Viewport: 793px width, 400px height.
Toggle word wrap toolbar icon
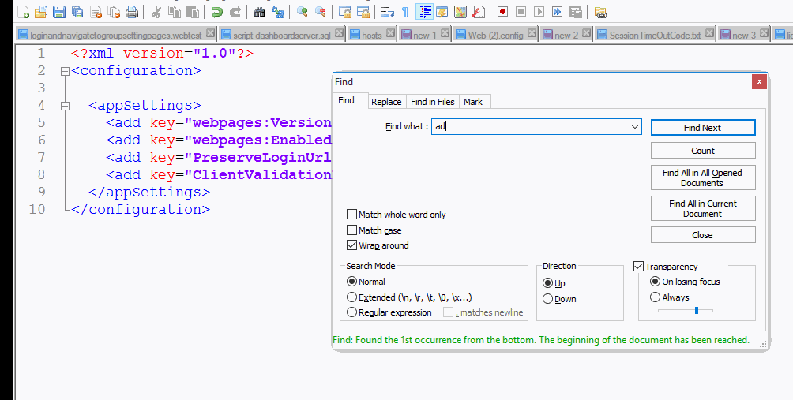click(x=388, y=12)
